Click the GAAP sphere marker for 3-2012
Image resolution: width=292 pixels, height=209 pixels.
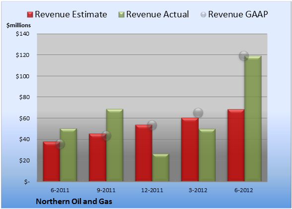point(198,113)
